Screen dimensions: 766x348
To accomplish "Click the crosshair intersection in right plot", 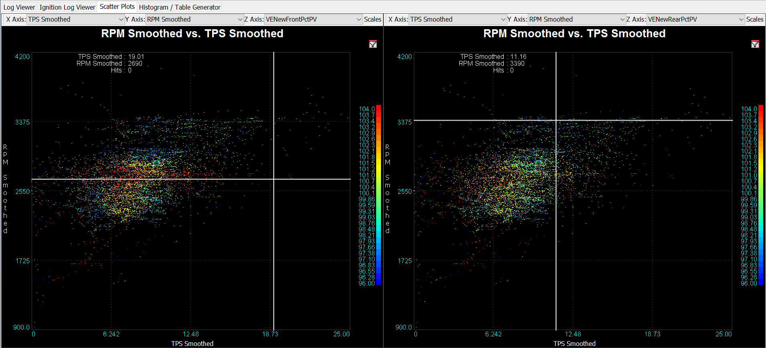I will [x=556, y=120].
